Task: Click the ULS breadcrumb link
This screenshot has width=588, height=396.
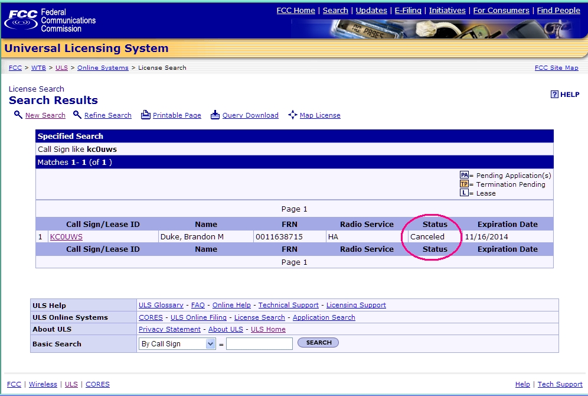Action: coord(61,67)
